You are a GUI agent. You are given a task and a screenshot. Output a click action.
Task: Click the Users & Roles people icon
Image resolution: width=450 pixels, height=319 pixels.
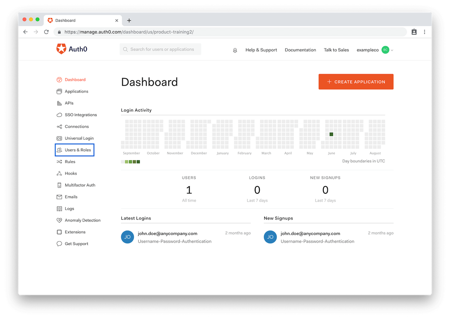point(59,150)
